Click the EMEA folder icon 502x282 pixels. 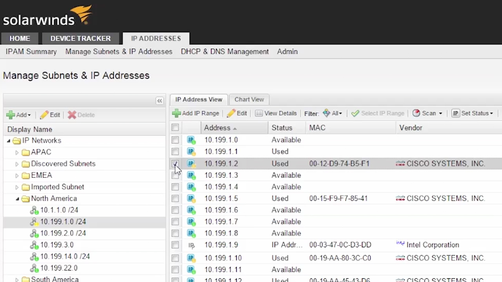[25, 175]
